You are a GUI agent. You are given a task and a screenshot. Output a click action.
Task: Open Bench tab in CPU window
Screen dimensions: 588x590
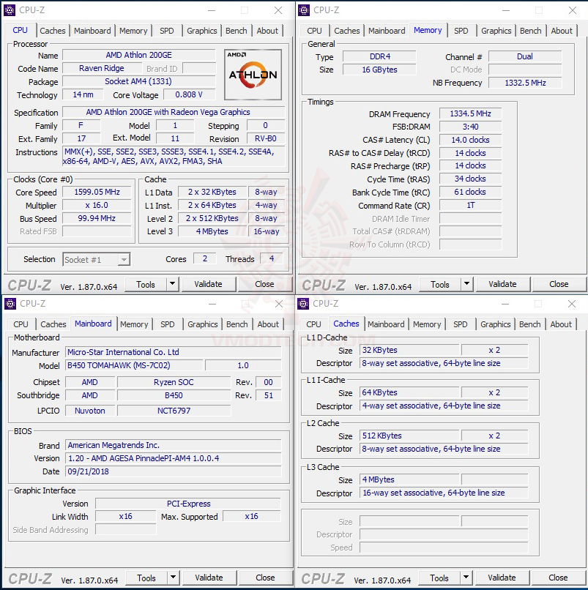(237, 31)
